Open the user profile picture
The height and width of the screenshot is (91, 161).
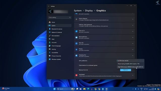tap(51, 11)
